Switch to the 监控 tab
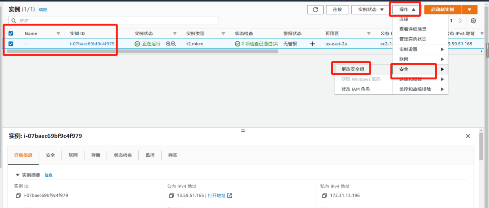The height and width of the screenshot is (208, 489). point(150,155)
